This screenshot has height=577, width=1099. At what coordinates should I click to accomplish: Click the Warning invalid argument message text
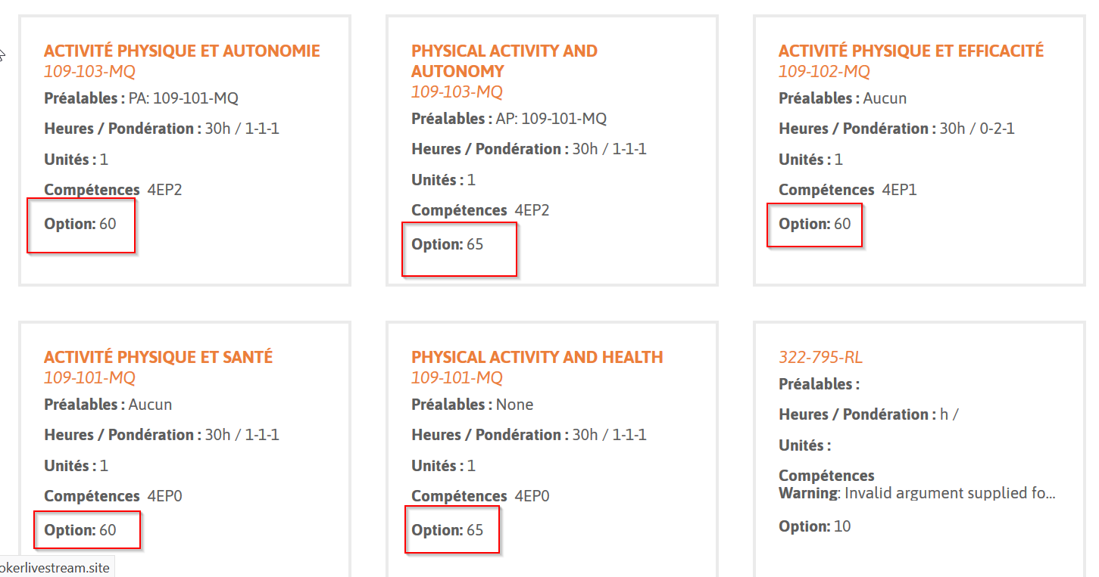pyautogui.click(x=917, y=494)
